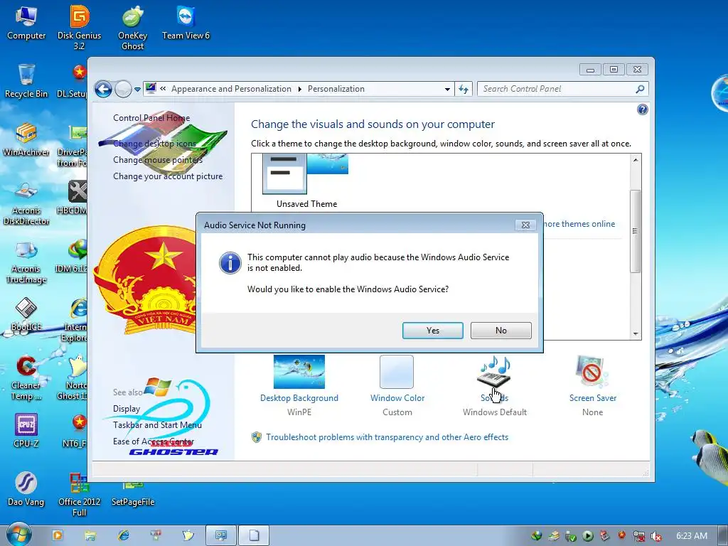This screenshot has width=728, height=546.
Task: Select the Unsaved Theme thumbnail
Action: pos(306,174)
